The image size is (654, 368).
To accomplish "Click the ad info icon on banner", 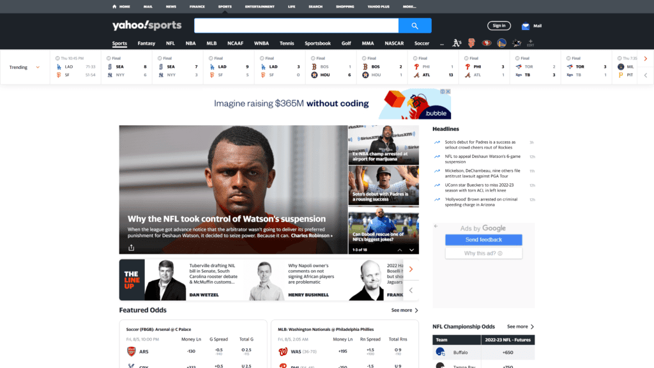I will [x=443, y=91].
